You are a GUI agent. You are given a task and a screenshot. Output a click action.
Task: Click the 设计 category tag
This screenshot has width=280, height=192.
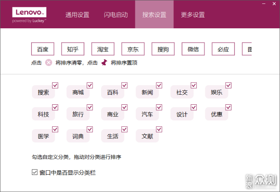pyautogui.click(x=182, y=114)
